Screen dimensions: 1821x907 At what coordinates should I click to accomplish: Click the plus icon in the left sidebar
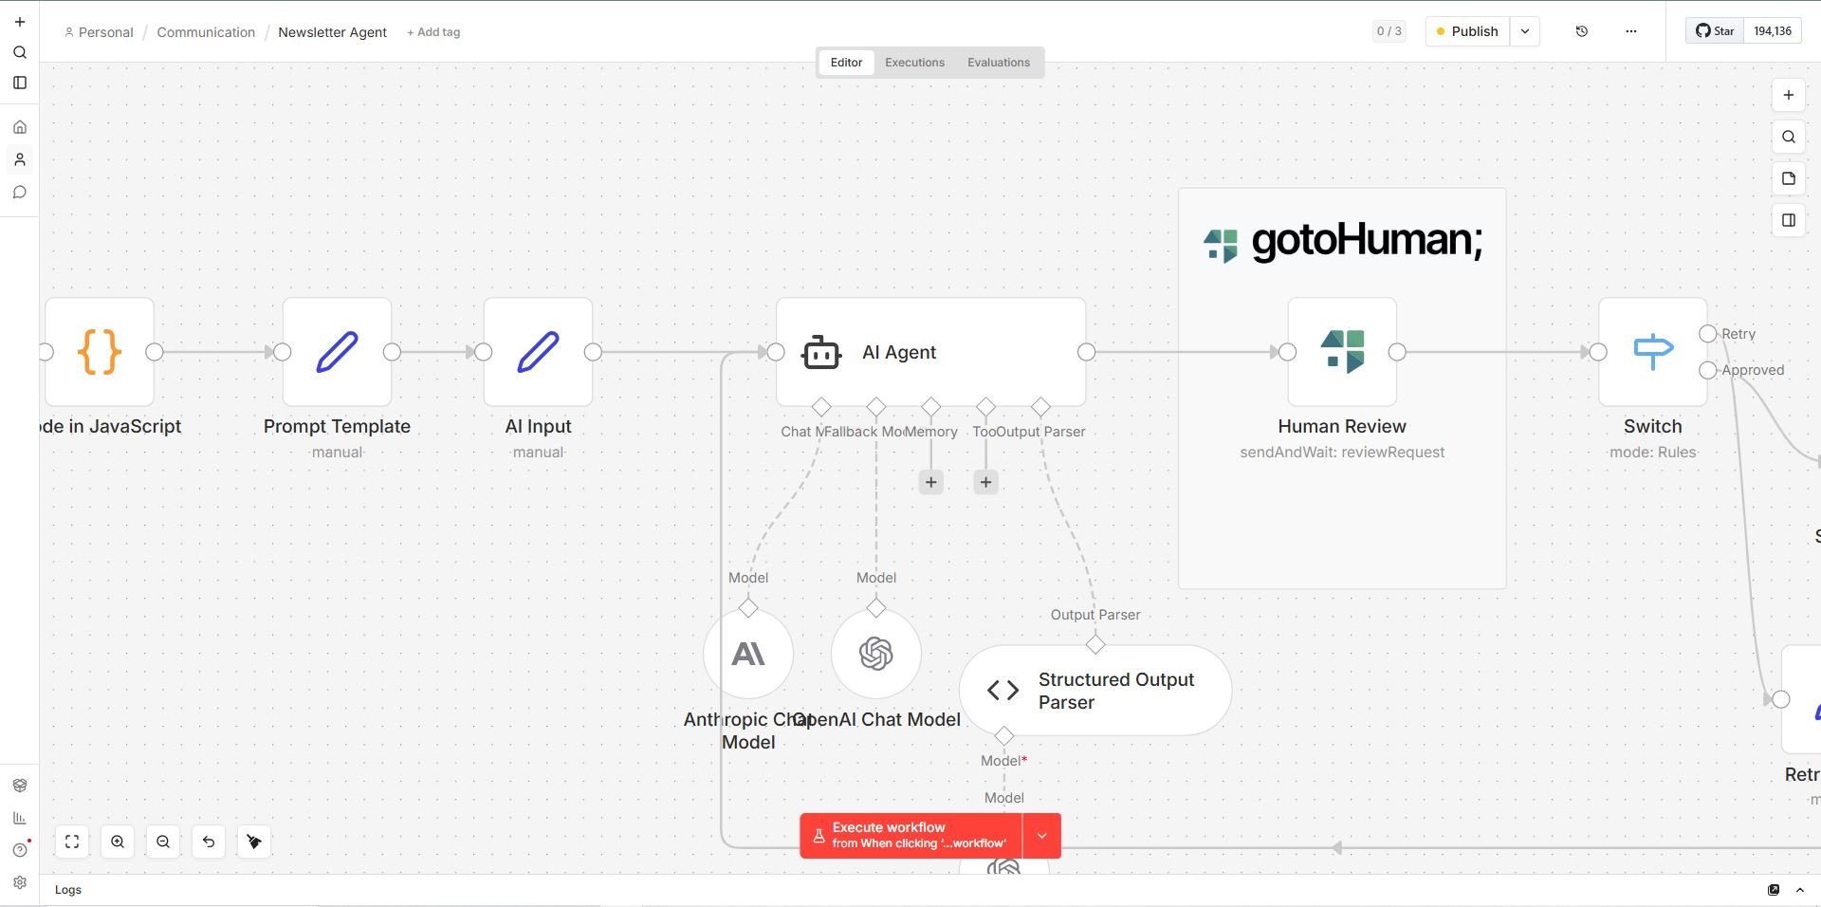click(20, 22)
